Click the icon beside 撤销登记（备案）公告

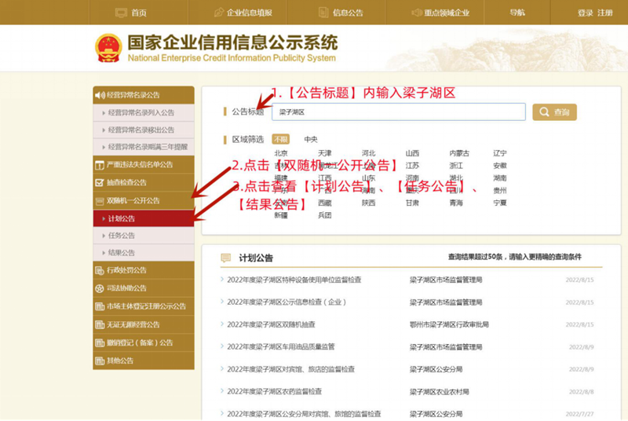click(x=100, y=343)
